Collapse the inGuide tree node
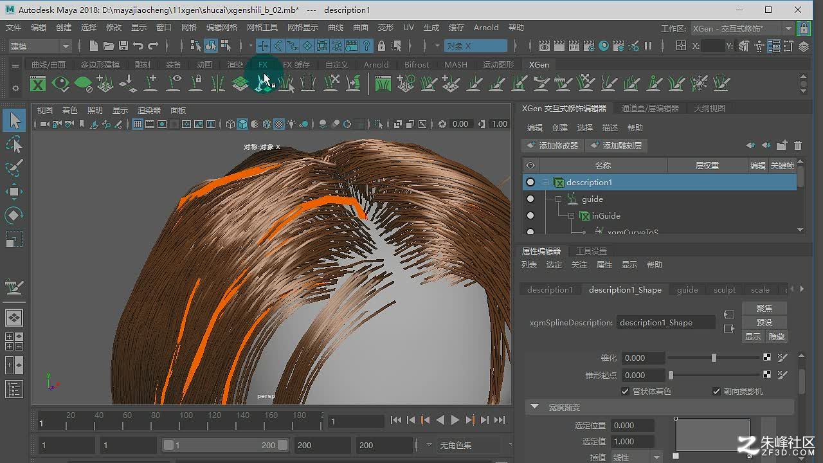This screenshot has width=823, height=463. point(571,215)
